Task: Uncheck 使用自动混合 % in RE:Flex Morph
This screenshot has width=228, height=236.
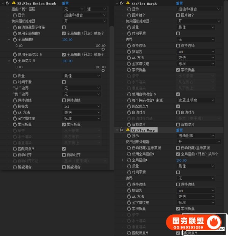Action: click(x=178, y=94)
